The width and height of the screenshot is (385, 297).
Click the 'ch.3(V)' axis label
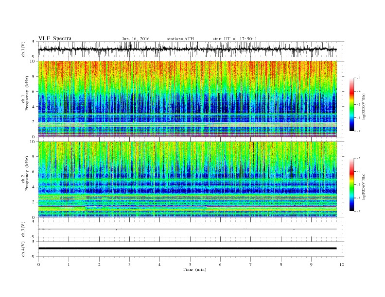point(23,230)
